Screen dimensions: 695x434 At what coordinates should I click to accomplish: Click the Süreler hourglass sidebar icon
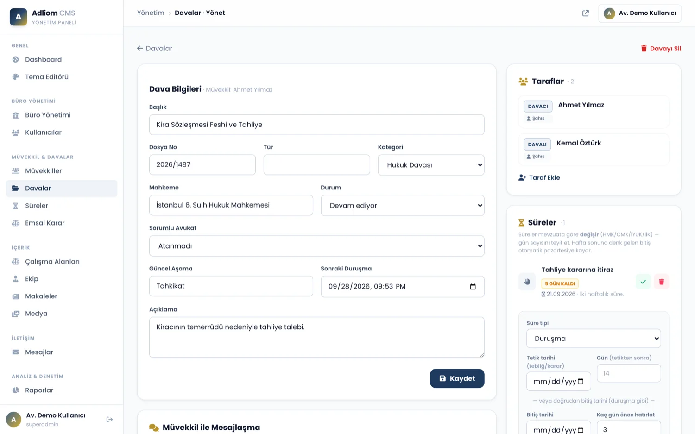(16, 206)
